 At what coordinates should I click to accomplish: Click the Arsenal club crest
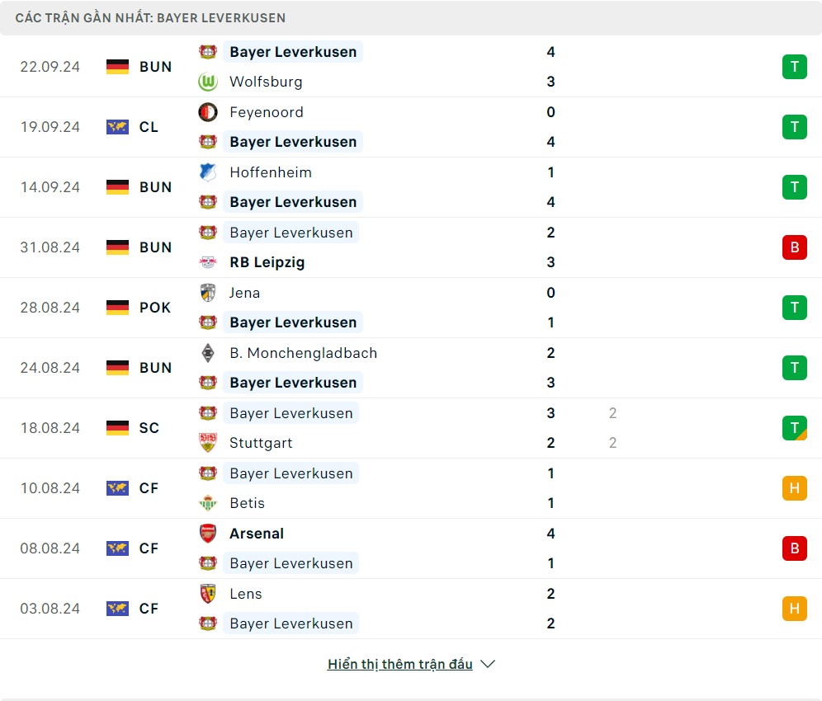pyautogui.click(x=207, y=534)
